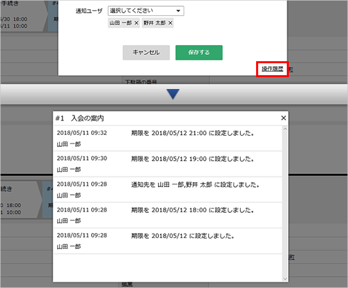Select the 09:32 deadline 21:00 history entry
This screenshot has height=288, width=348.
click(168, 138)
